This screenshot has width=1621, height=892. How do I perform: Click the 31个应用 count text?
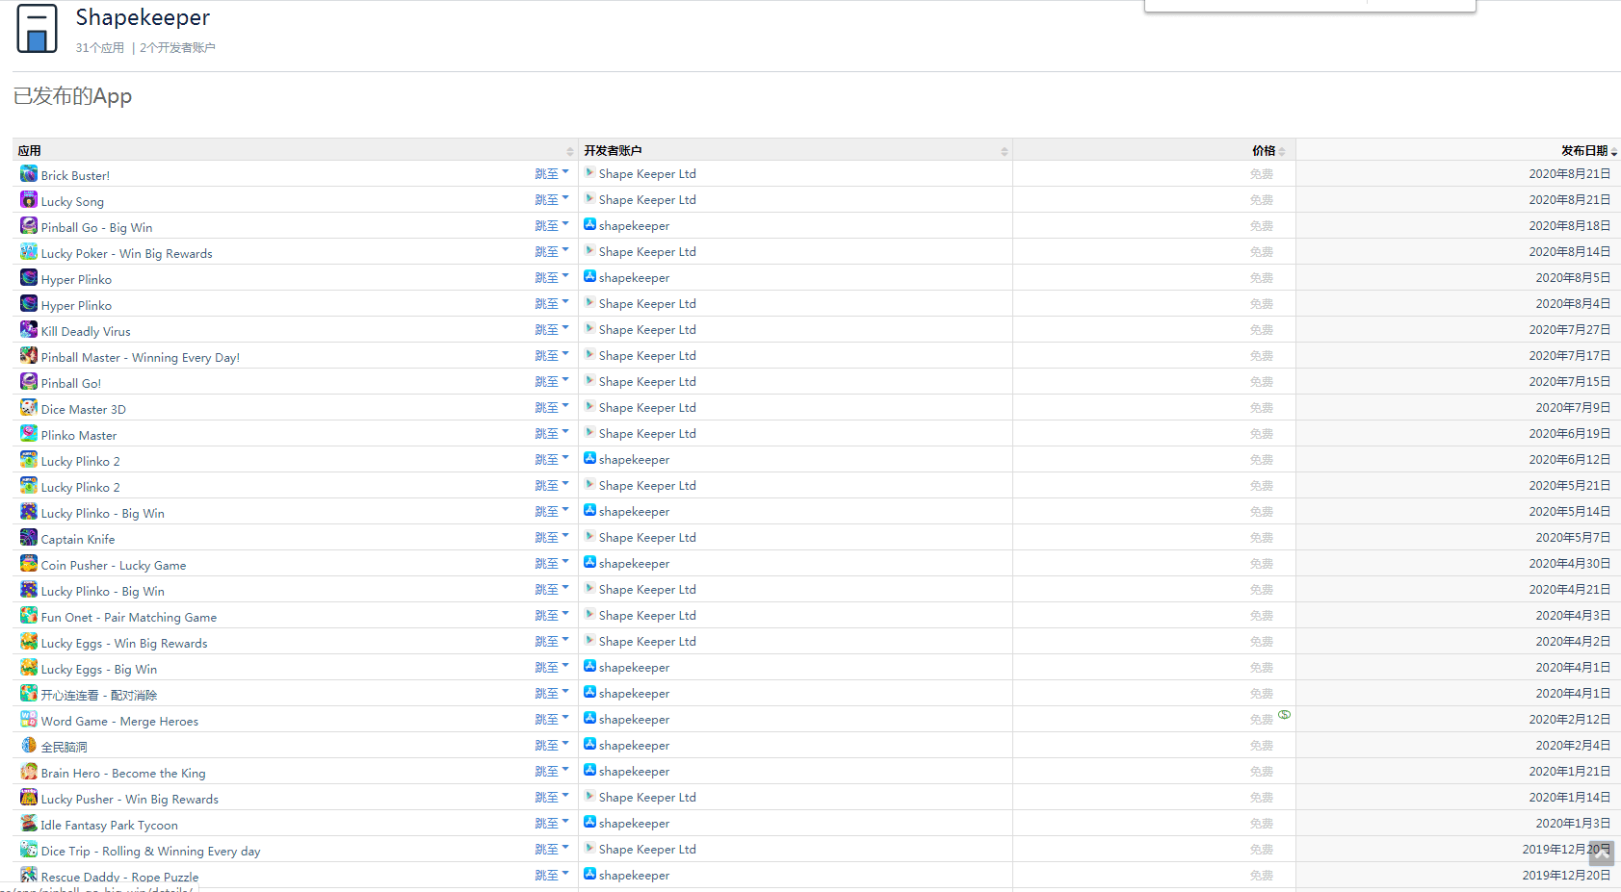pyautogui.click(x=100, y=48)
